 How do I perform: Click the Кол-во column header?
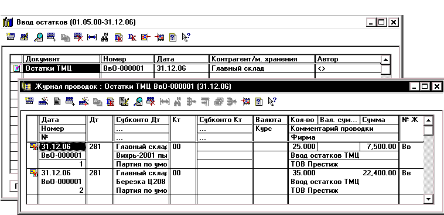click(303, 120)
